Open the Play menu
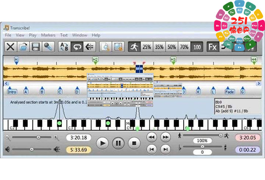This screenshot has height=180, width=265. [33, 35]
